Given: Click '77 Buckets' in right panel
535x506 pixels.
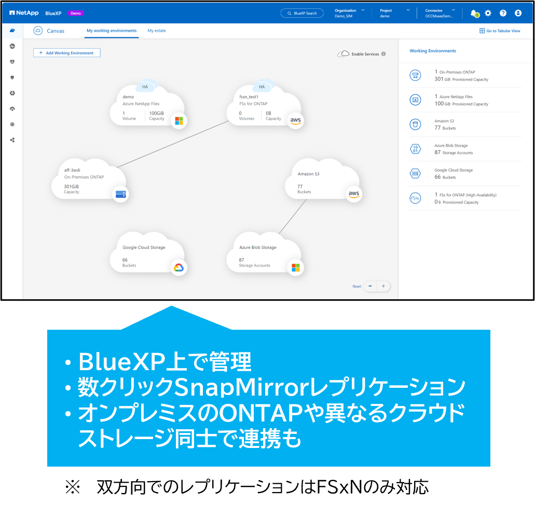Looking at the screenshot, I should (x=445, y=128).
